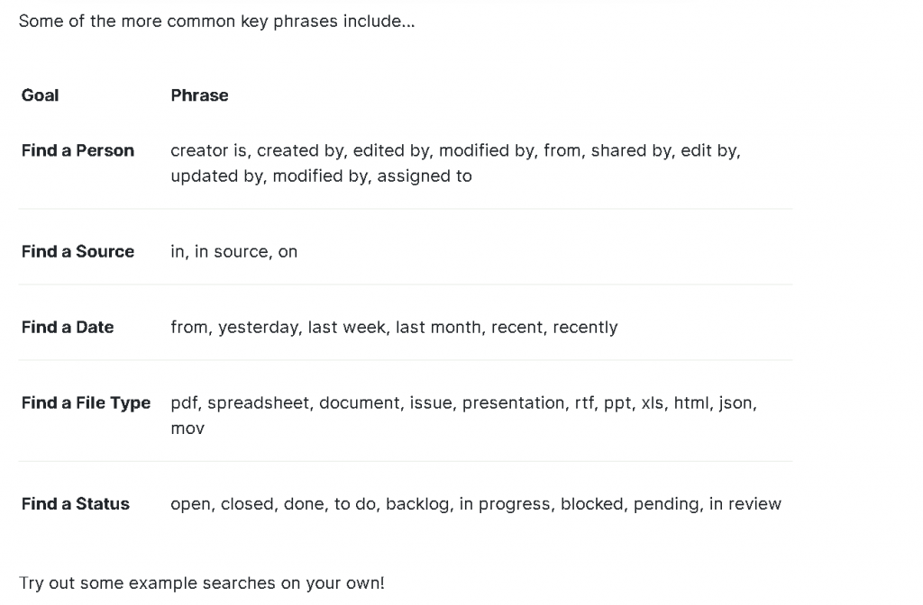Viewport: 923px width, 605px height.
Task: Select the Find a Status row label
Action: [76, 504]
